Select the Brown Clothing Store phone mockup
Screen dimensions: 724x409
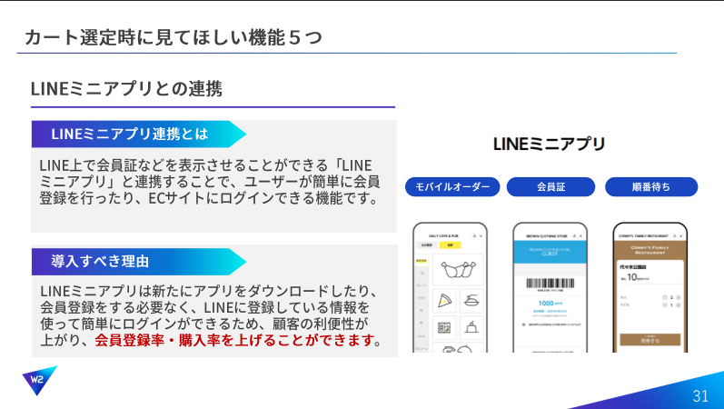550,287
